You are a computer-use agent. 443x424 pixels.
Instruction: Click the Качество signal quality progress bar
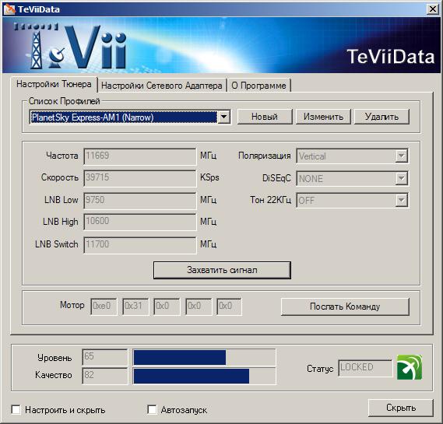204,376
